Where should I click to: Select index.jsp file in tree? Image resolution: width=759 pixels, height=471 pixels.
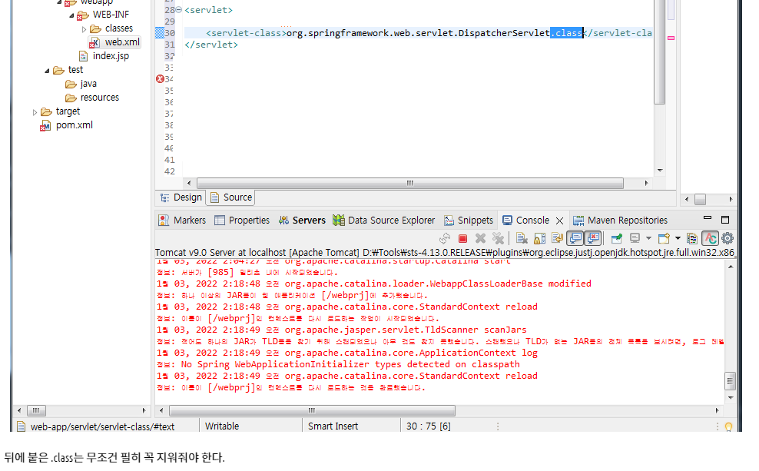click(111, 56)
